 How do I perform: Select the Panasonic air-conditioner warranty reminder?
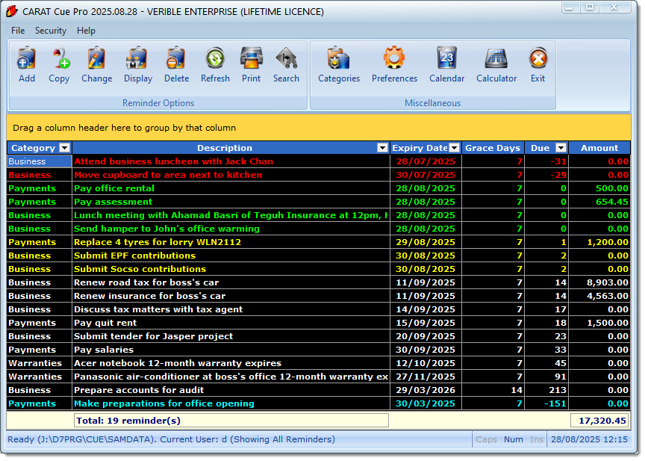click(x=318, y=377)
